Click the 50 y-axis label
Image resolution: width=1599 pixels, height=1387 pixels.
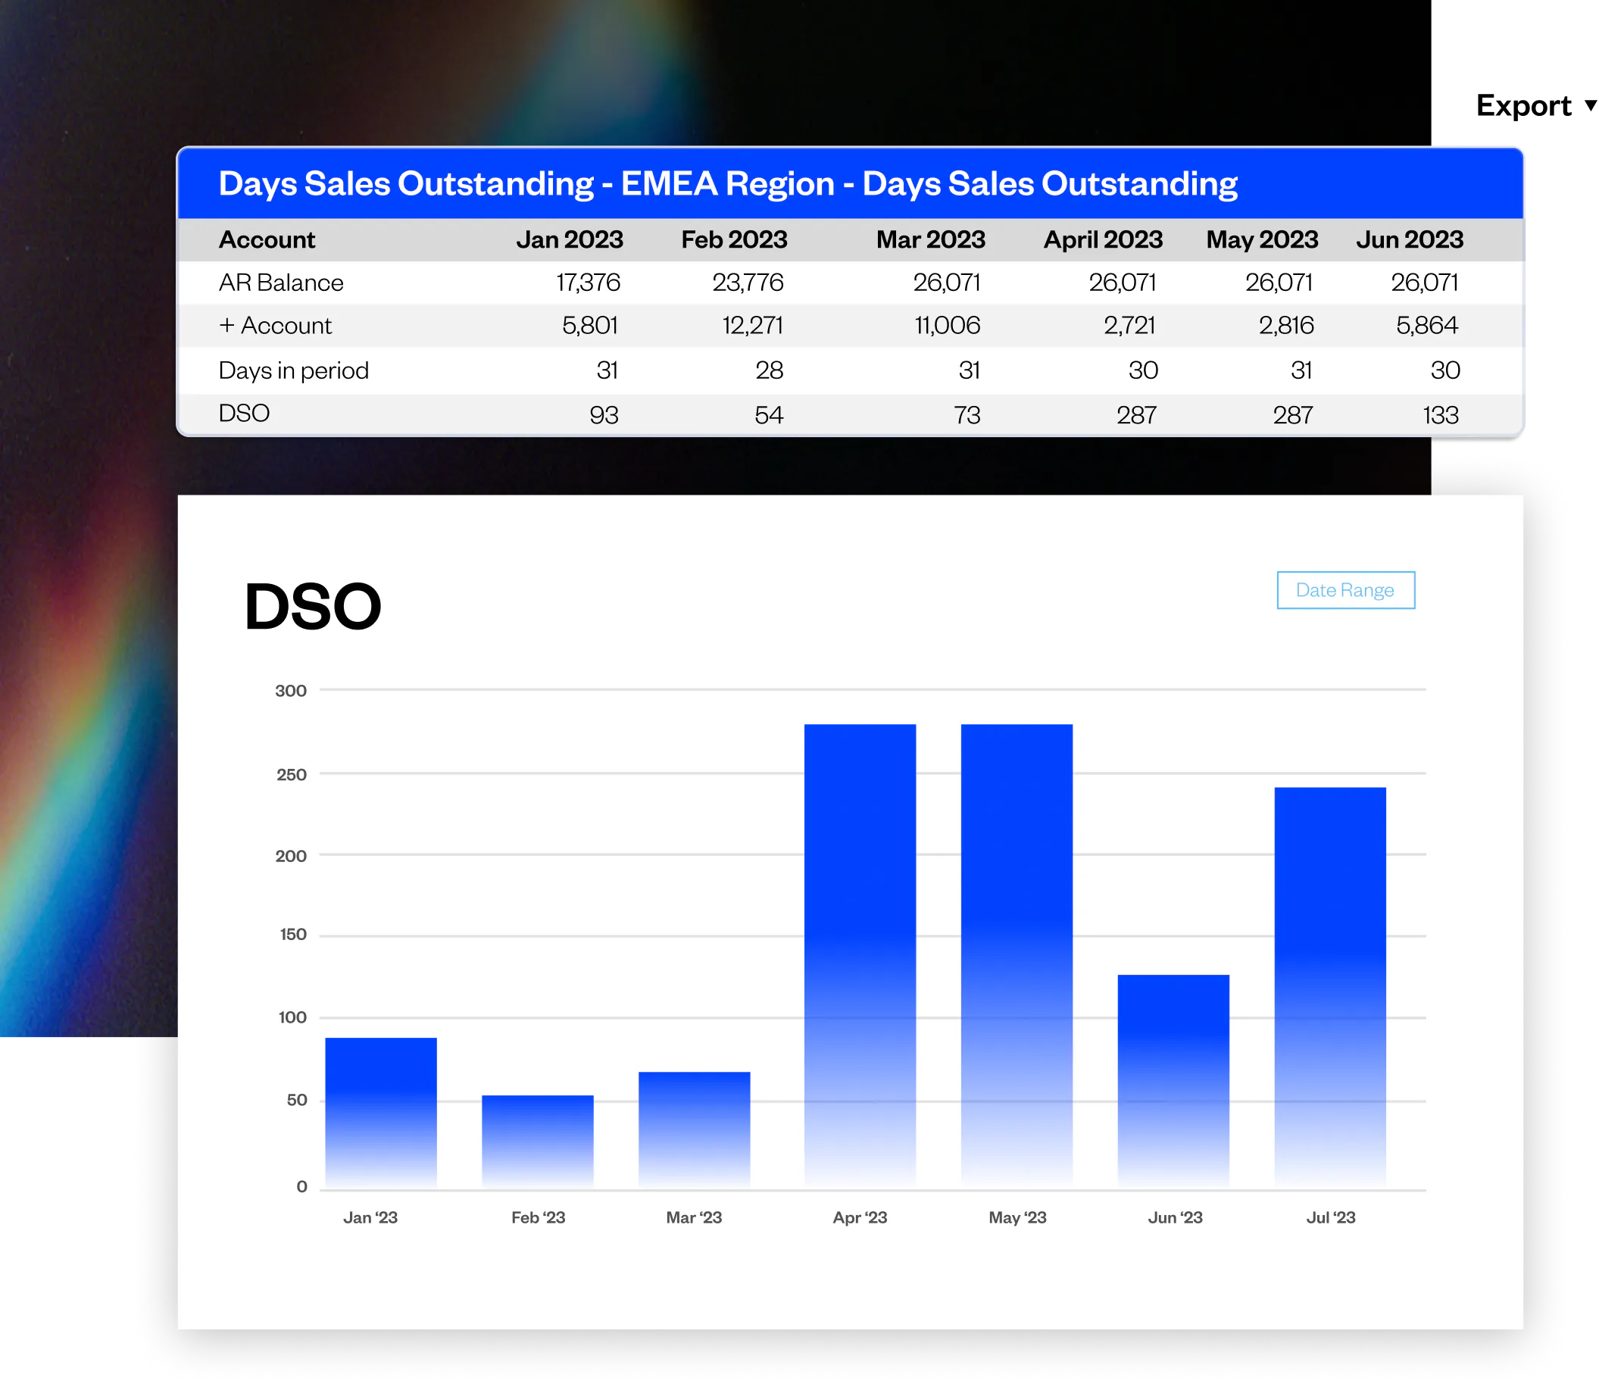(296, 1100)
